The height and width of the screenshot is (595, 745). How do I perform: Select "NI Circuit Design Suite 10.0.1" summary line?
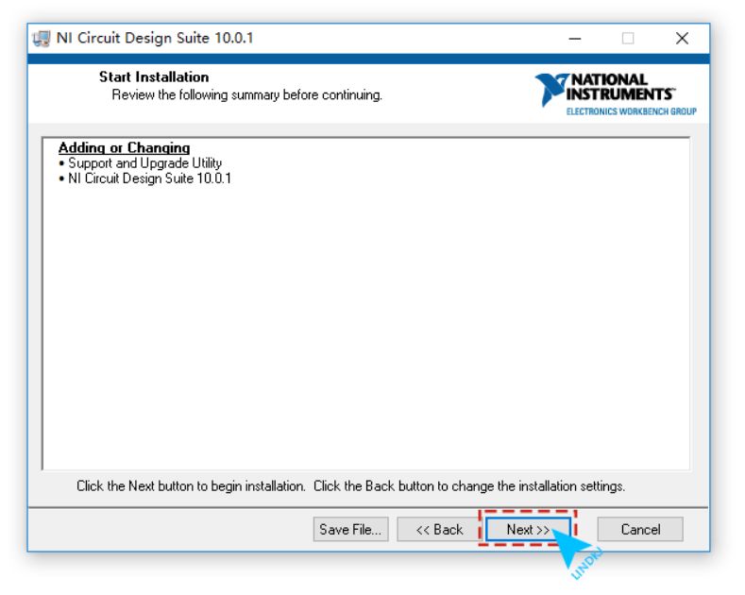149,178
